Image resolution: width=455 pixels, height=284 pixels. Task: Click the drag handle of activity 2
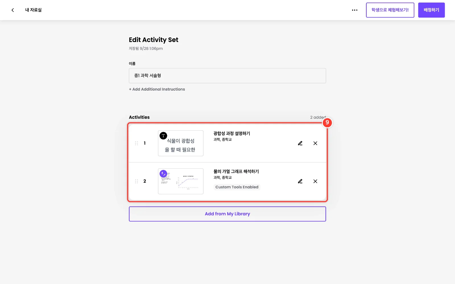tap(136, 181)
